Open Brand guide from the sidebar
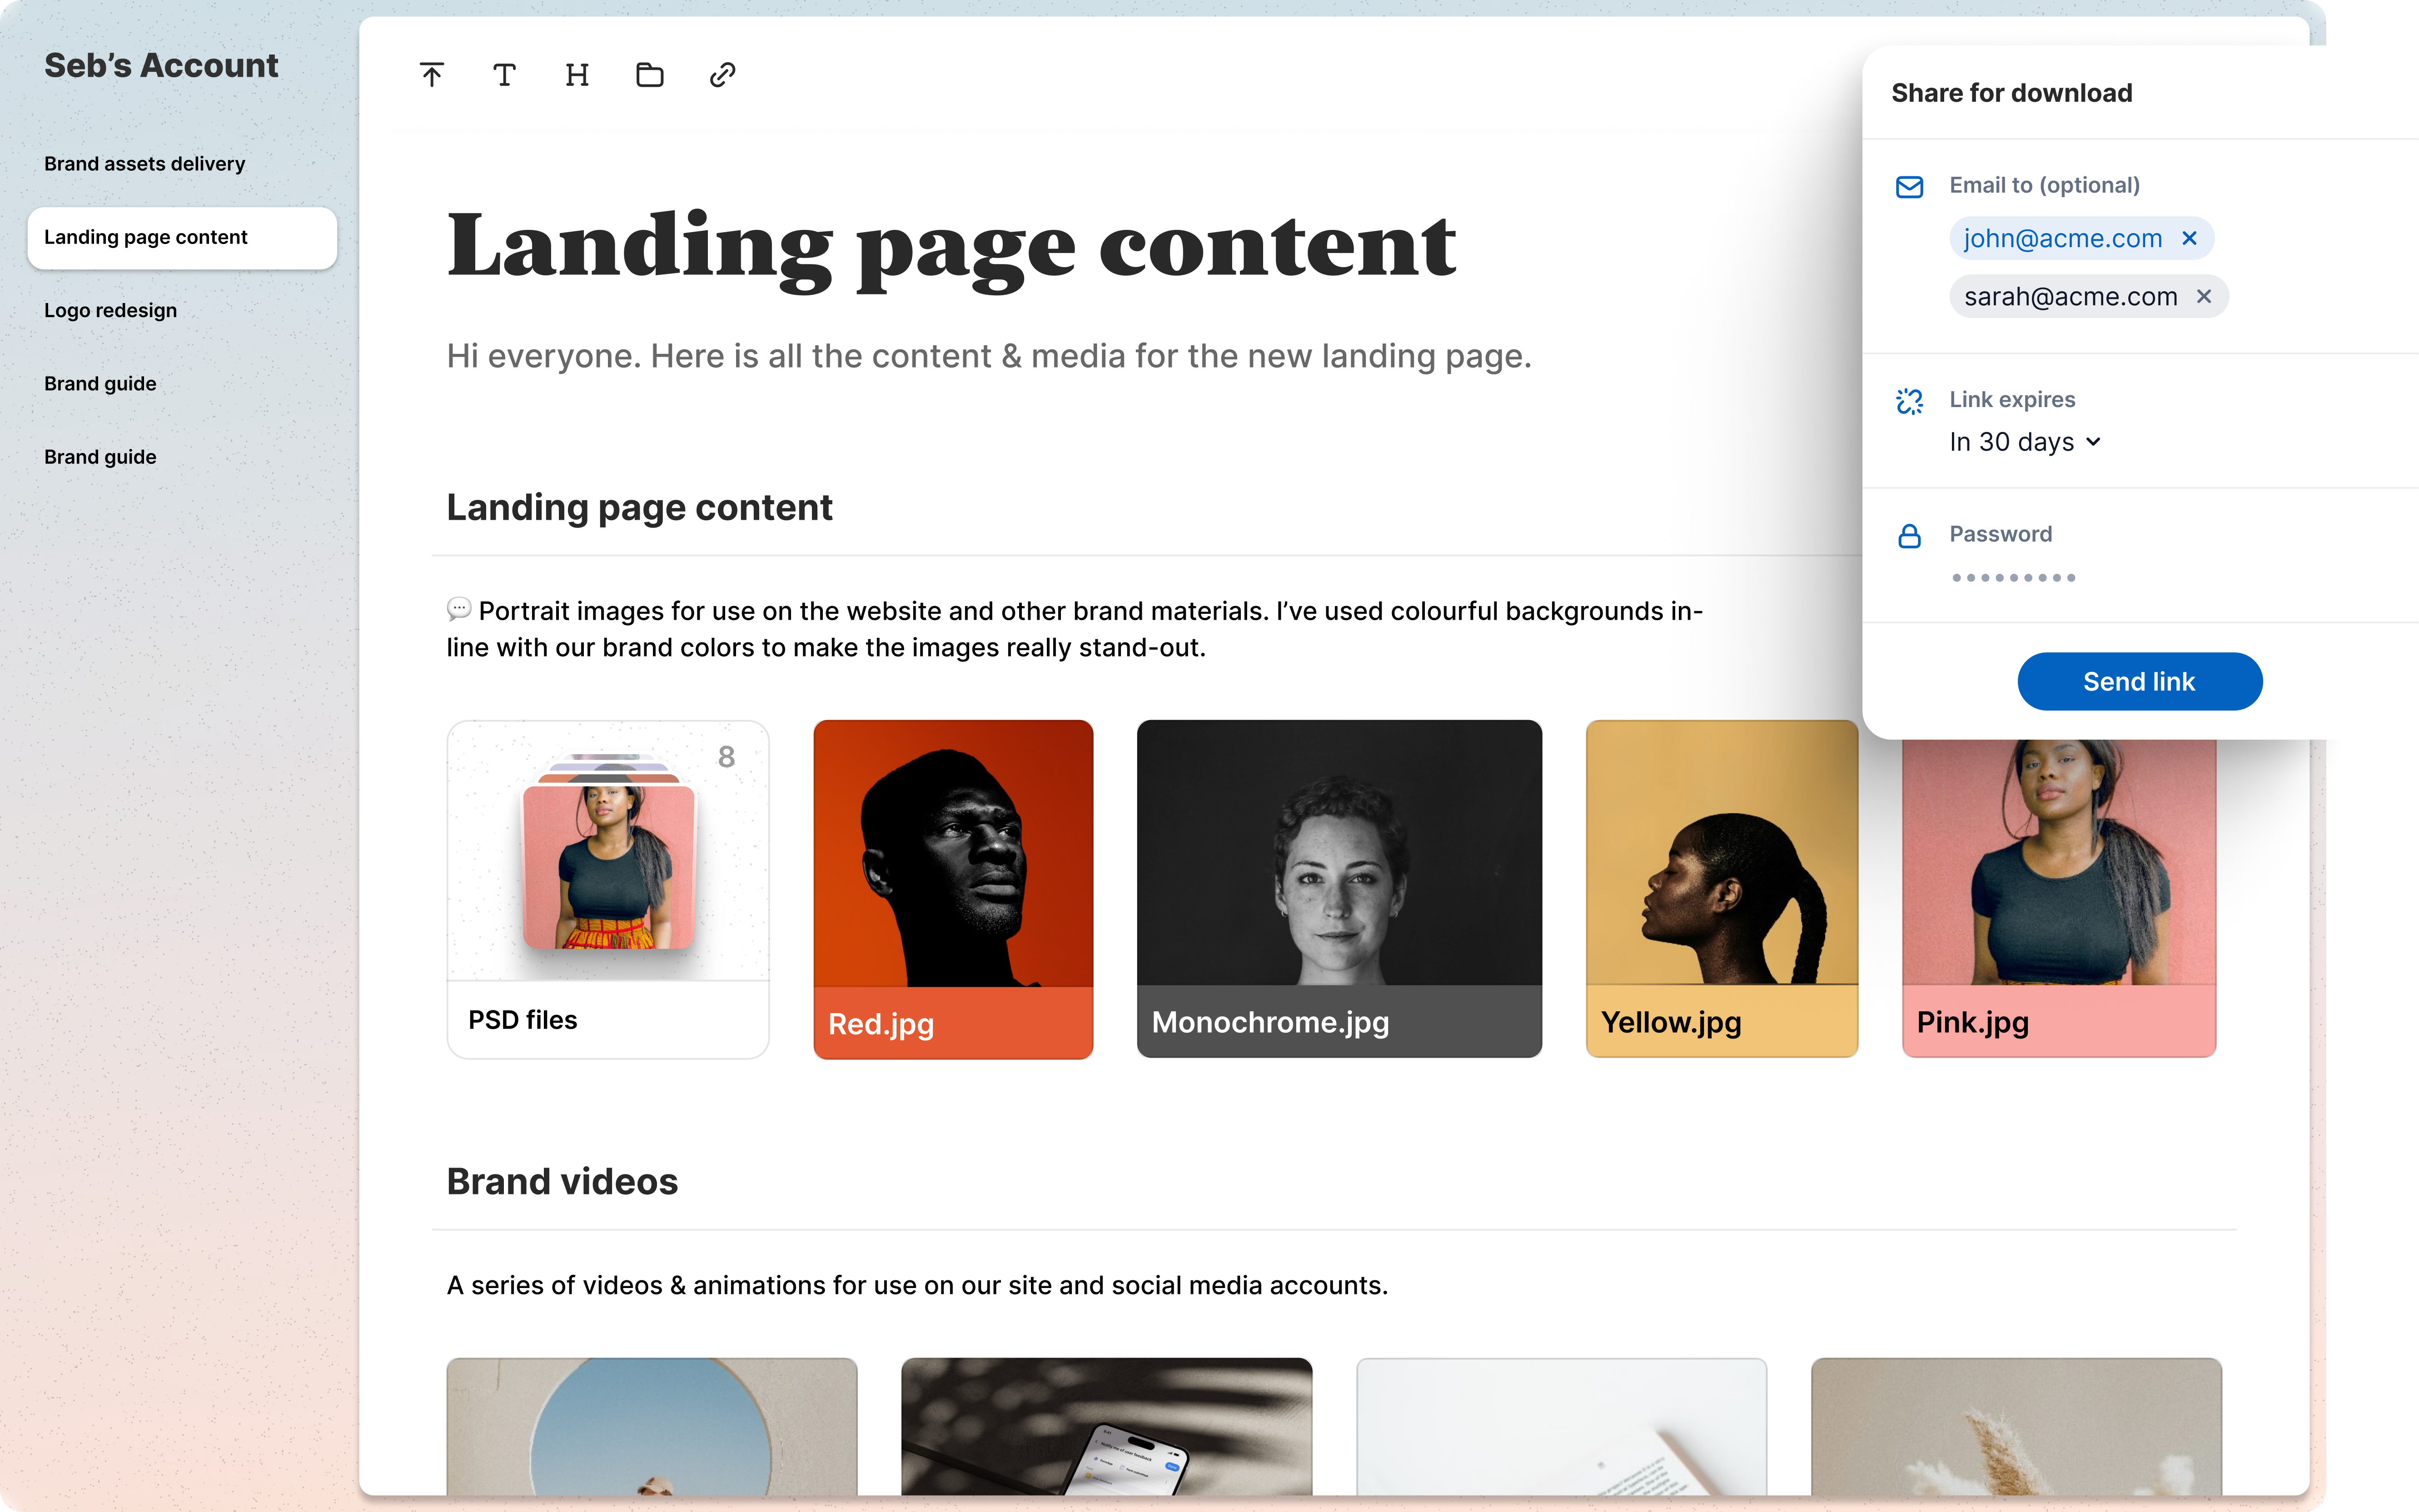Image resolution: width=2419 pixels, height=1512 pixels. coord(100,383)
